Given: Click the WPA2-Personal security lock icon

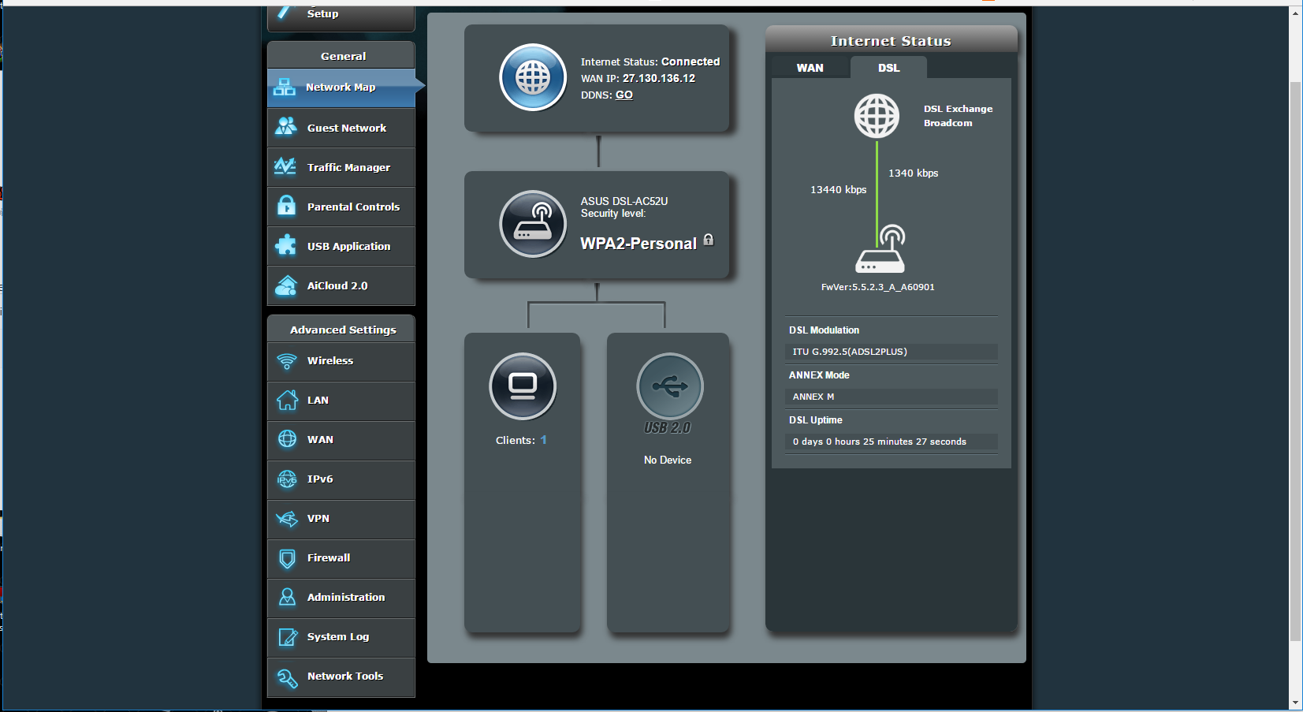Looking at the screenshot, I should pos(709,240).
